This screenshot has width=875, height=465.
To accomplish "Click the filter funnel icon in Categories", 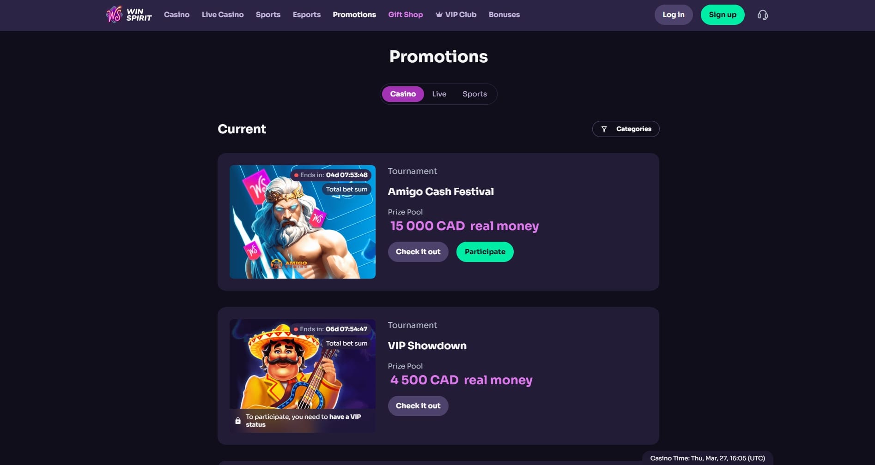I will [x=604, y=129].
